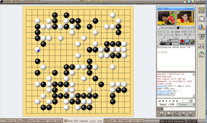
Task: Click the Cheer rose button
Action: coord(182,42)
